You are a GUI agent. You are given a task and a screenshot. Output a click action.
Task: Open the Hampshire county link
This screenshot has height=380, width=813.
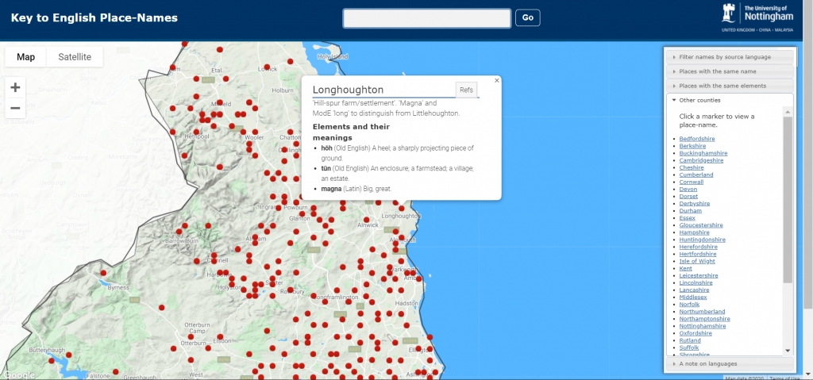click(694, 232)
